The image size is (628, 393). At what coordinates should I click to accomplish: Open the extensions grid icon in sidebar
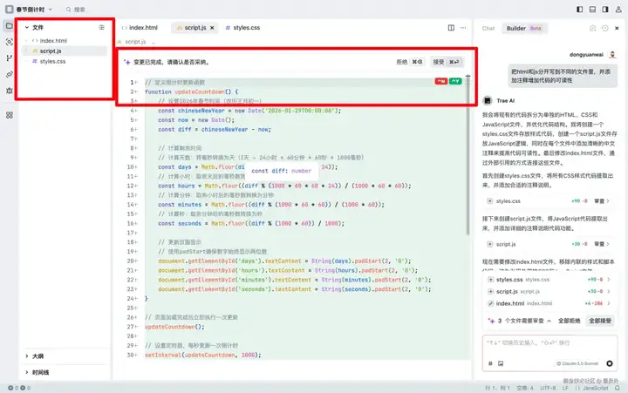(x=10, y=115)
